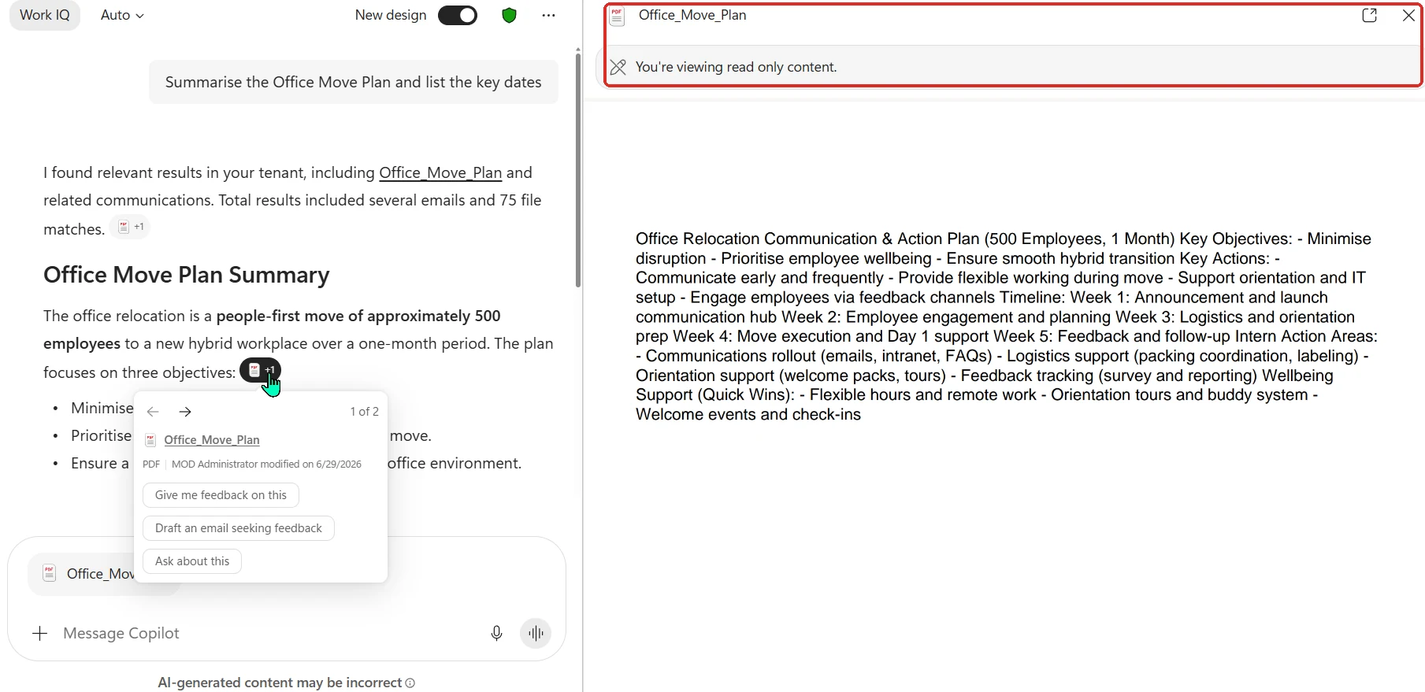Click info icon beside AI-generated disclaimer
The height and width of the screenshot is (692, 1425).
(x=410, y=683)
